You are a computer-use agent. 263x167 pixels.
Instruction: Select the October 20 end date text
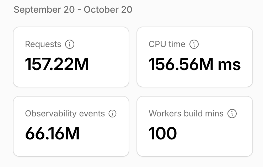108,10
